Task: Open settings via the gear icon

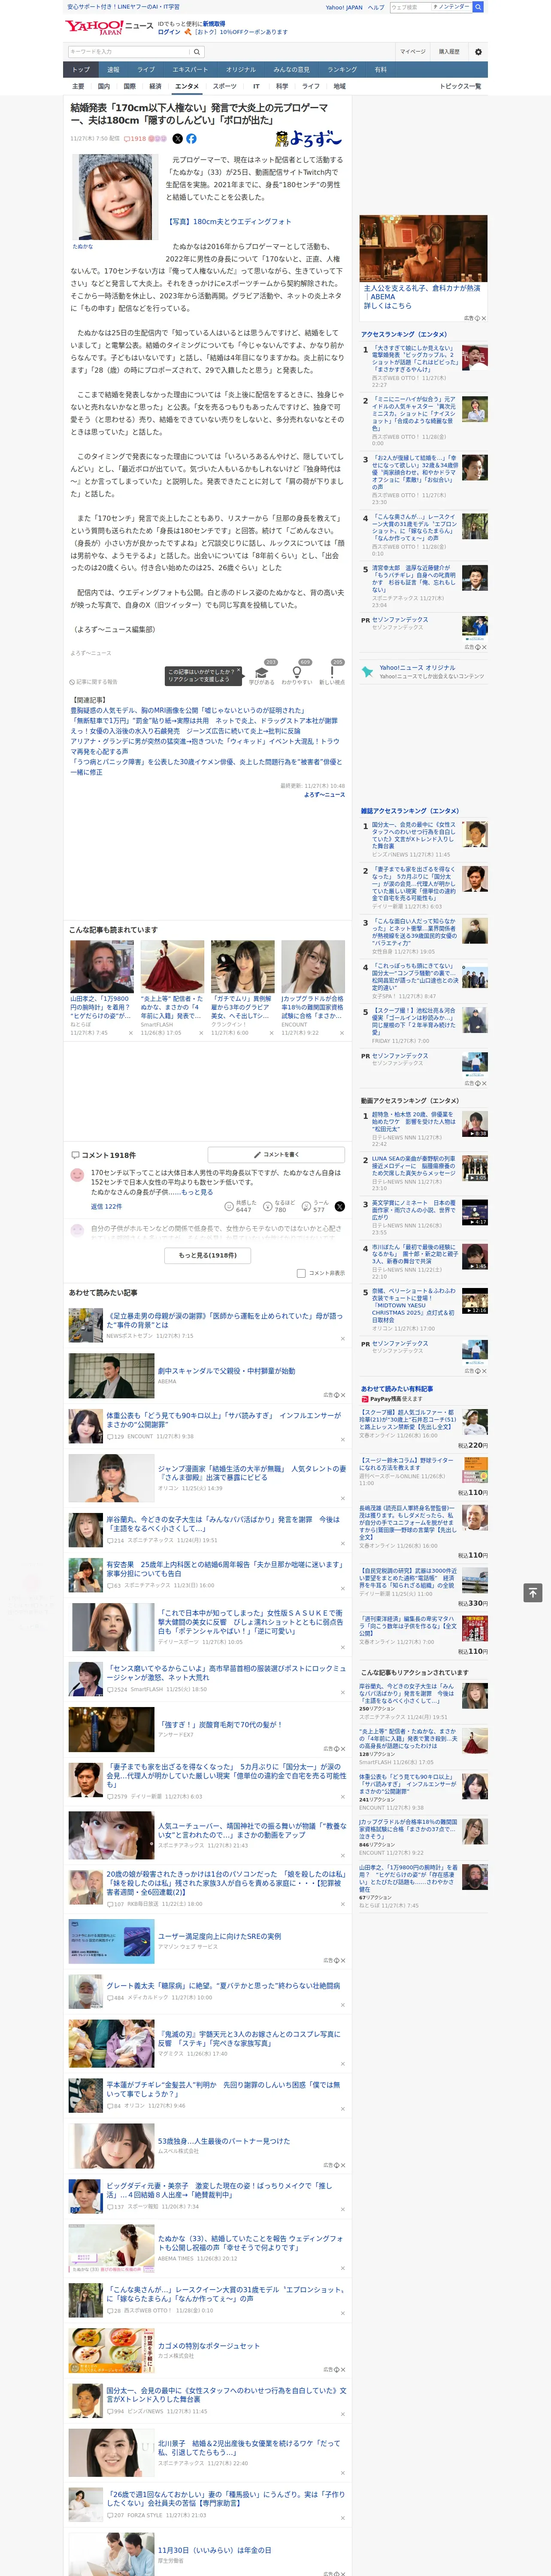Action: coord(478,51)
